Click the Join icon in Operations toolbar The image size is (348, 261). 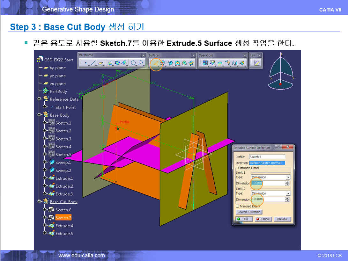[x=205, y=63]
